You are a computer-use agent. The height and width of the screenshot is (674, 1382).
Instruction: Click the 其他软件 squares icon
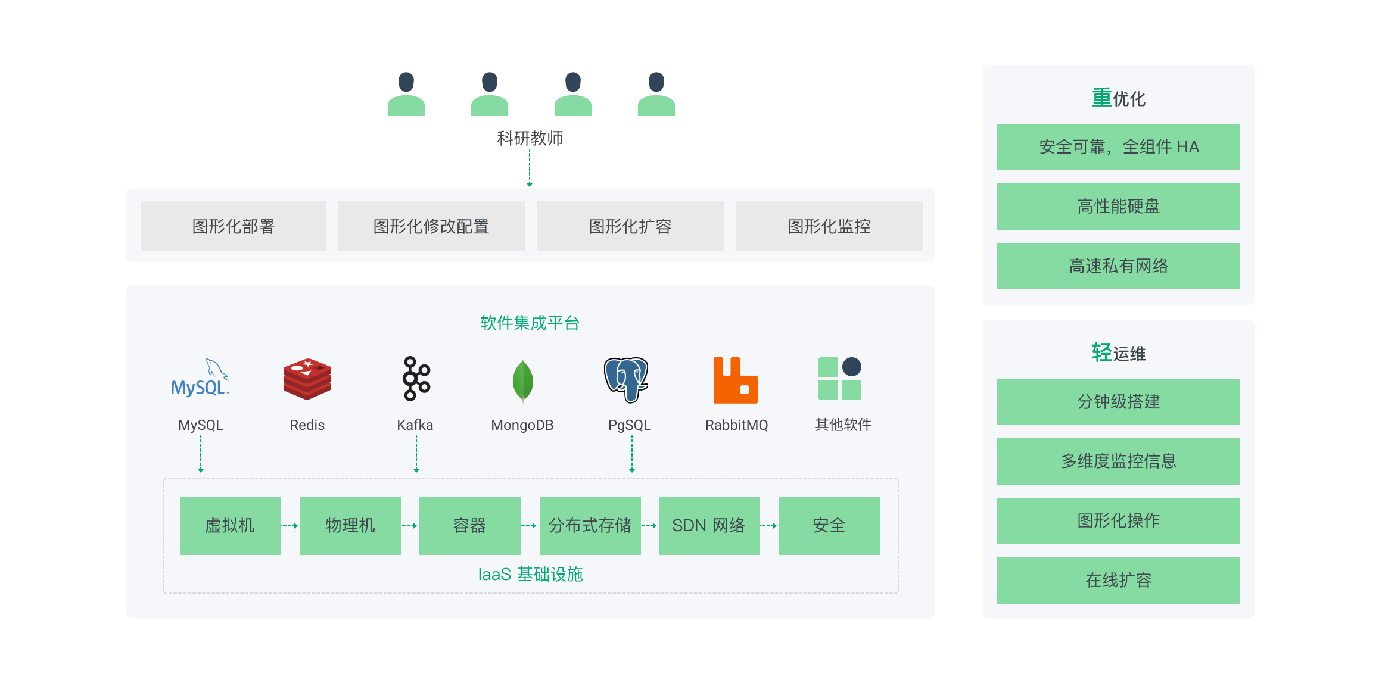pyautogui.click(x=840, y=379)
